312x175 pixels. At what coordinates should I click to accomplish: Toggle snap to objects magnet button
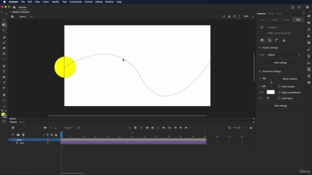click(262, 40)
